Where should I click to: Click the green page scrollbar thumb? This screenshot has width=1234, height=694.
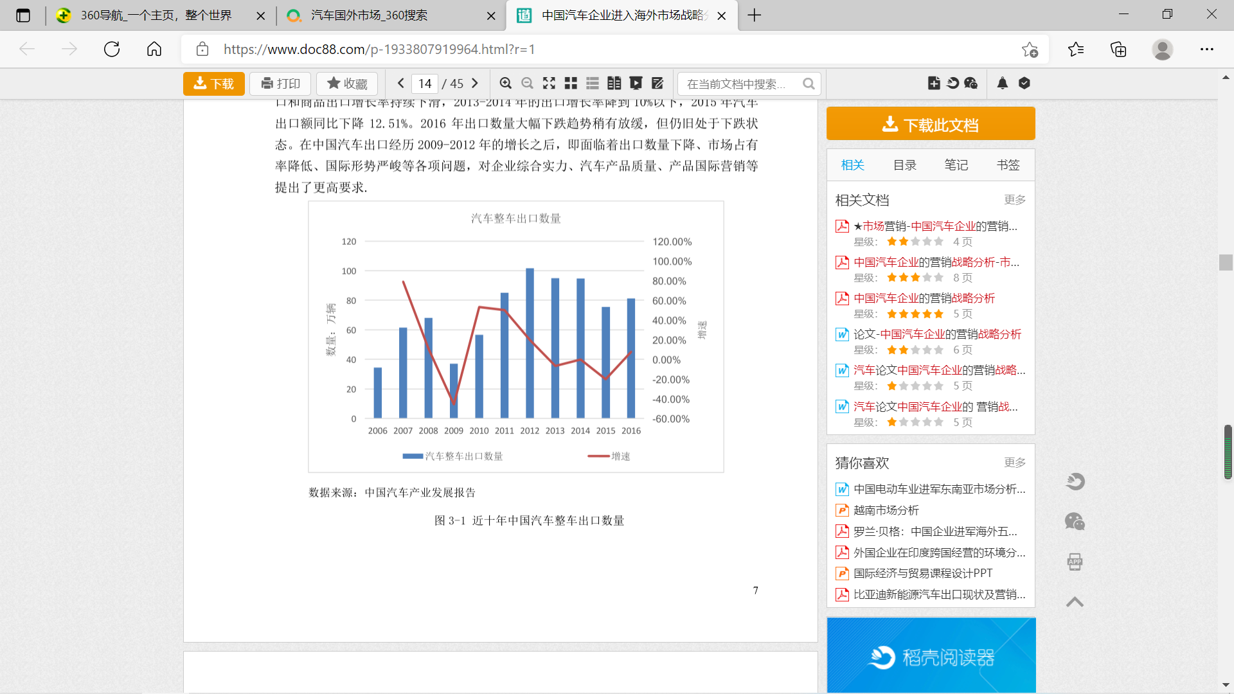(1228, 452)
